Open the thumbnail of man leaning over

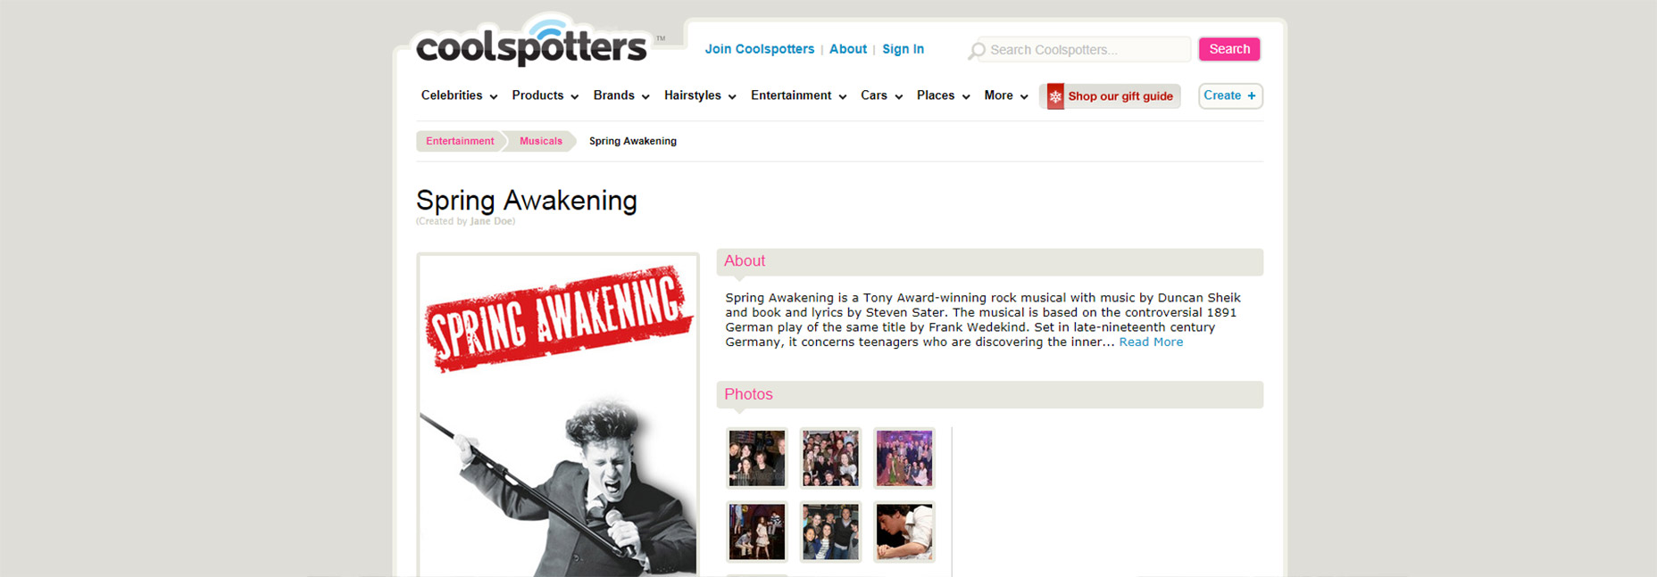pos(904,532)
